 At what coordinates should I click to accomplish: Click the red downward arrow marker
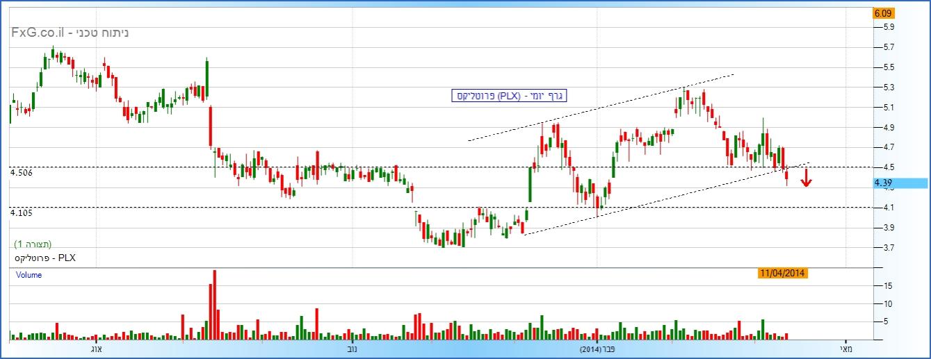(x=806, y=180)
